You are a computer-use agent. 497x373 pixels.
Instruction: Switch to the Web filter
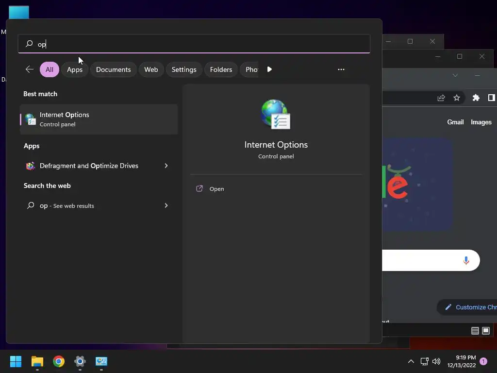pyautogui.click(x=151, y=69)
